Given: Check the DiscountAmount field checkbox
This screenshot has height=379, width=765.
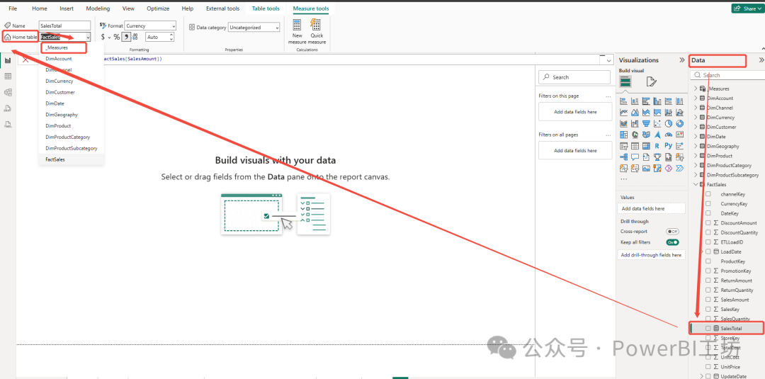Looking at the screenshot, I should 708,223.
